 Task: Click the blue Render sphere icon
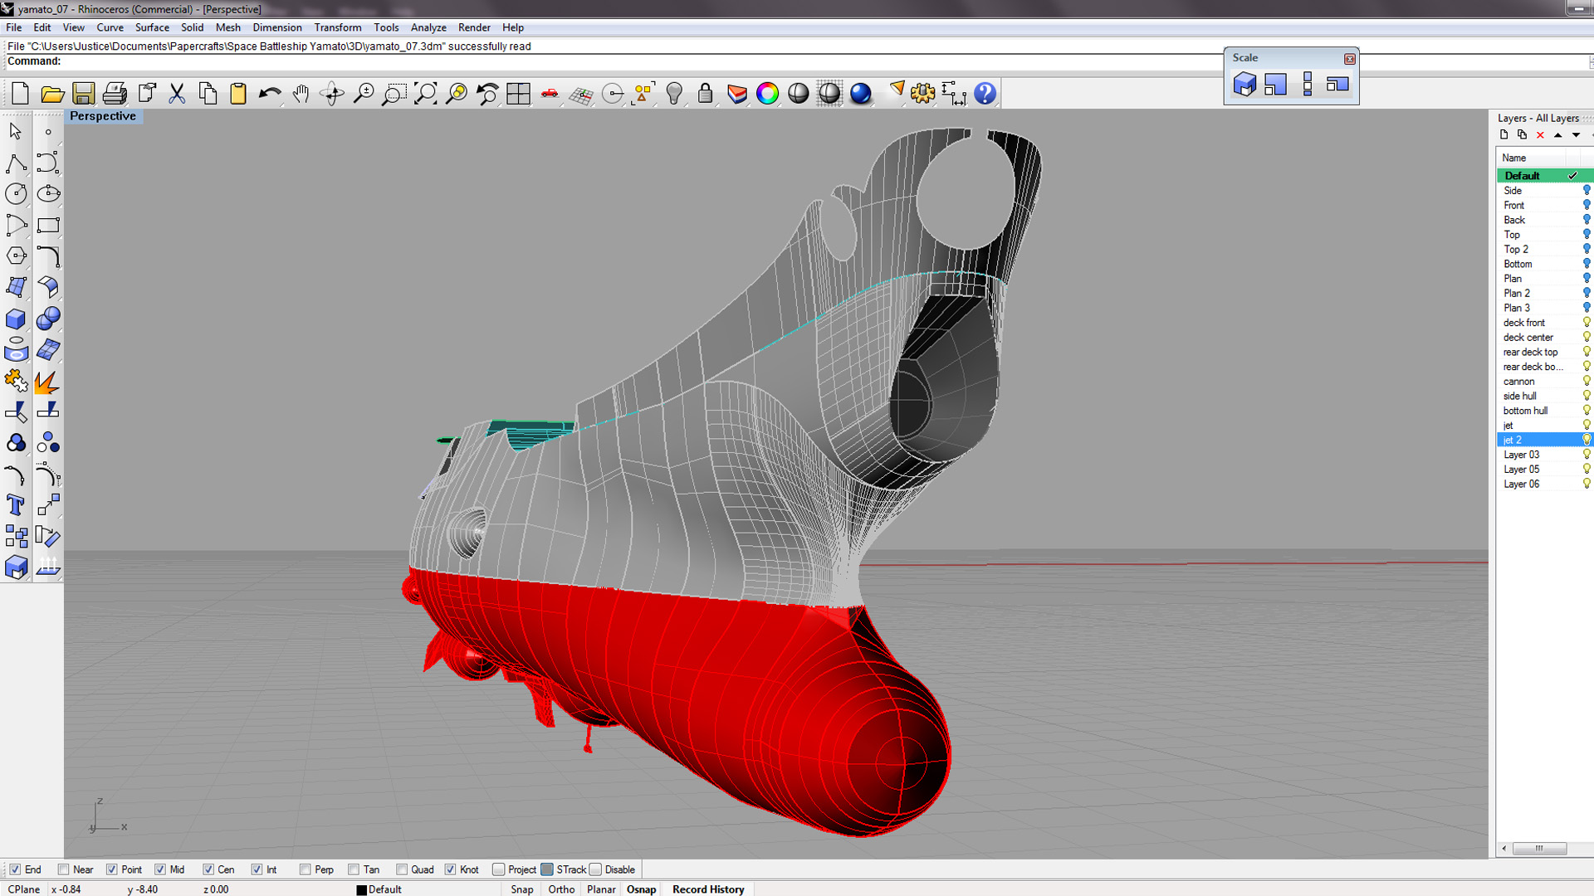point(861,93)
